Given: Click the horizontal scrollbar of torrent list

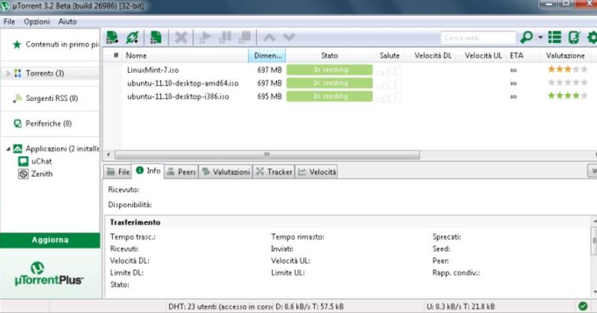Looking at the screenshot, I should (268, 154).
